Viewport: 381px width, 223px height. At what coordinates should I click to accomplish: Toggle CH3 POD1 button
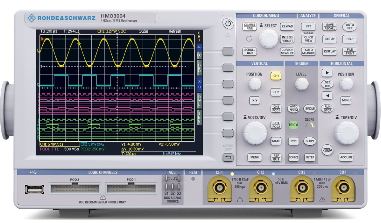tap(276, 108)
